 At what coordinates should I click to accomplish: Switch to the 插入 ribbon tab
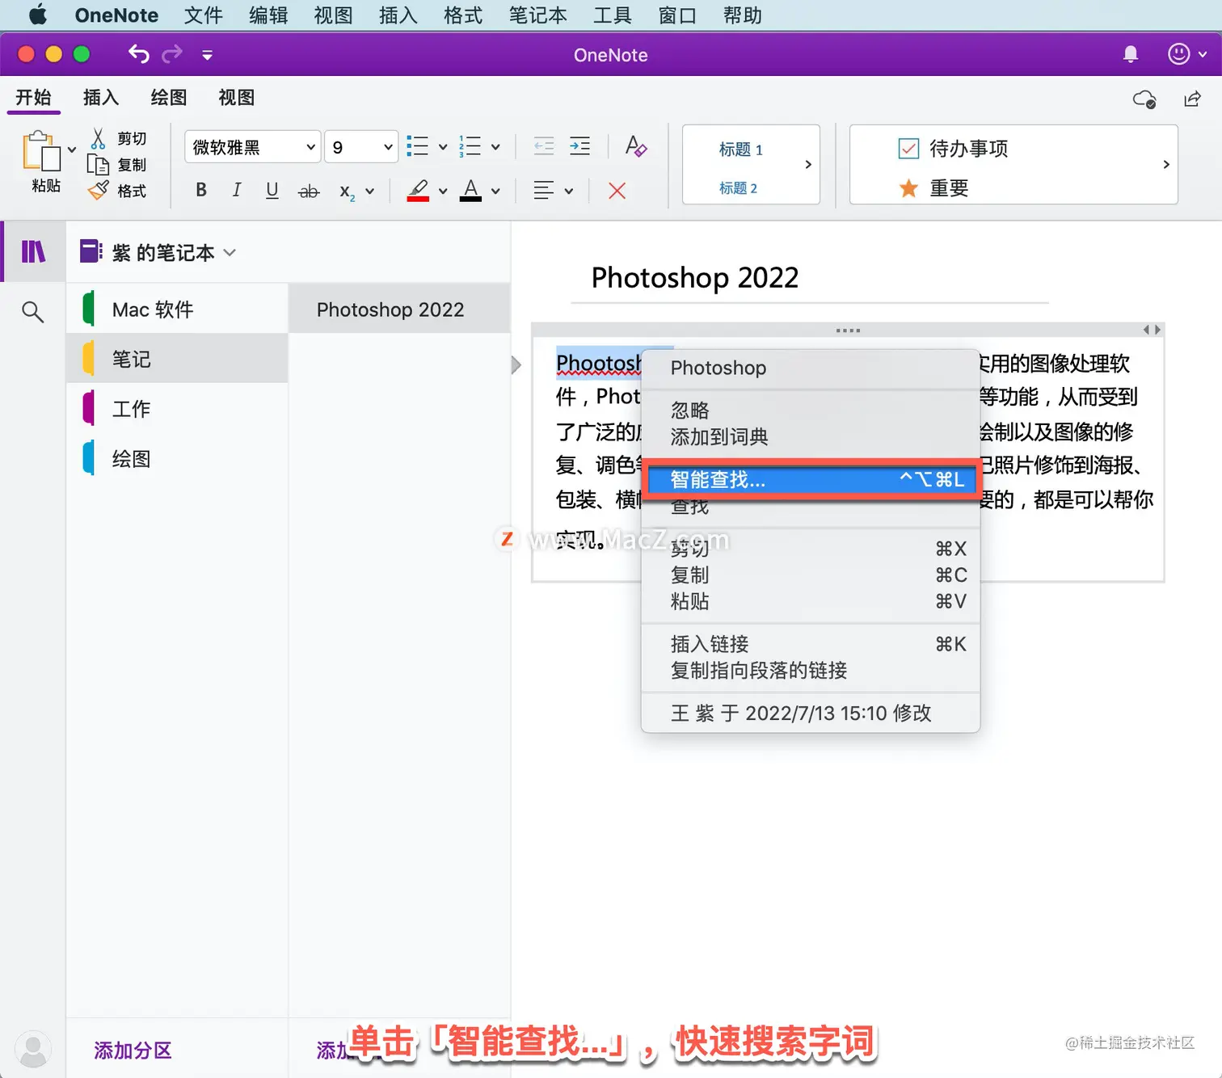coord(101,98)
